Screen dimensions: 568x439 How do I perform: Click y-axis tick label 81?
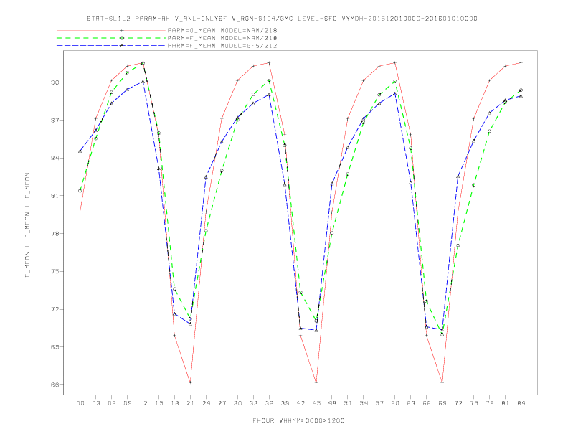pyautogui.click(x=55, y=196)
